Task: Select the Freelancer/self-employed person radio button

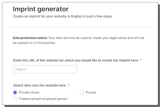Action: [15, 99]
